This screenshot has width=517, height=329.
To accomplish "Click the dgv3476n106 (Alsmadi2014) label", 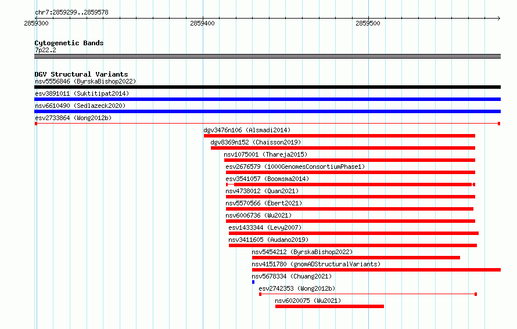I will pos(247,130).
